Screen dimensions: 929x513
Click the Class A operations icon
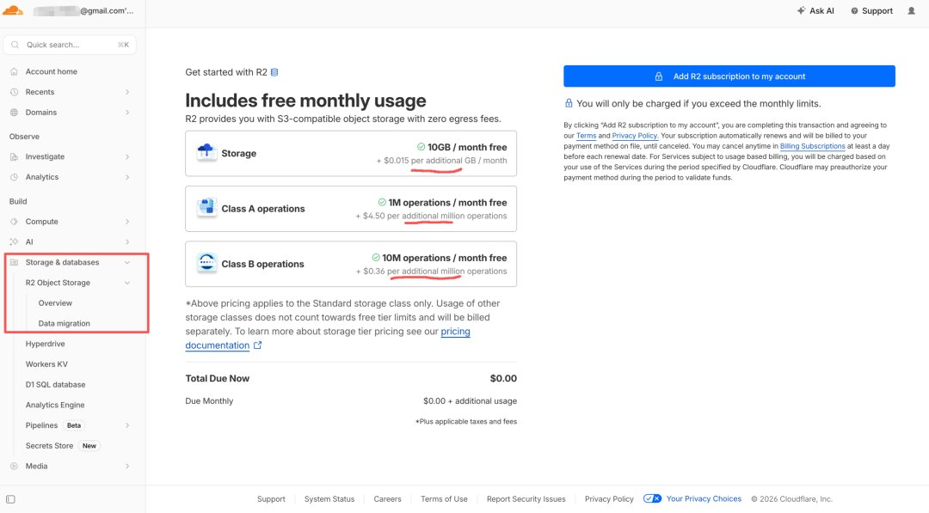[206, 208]
